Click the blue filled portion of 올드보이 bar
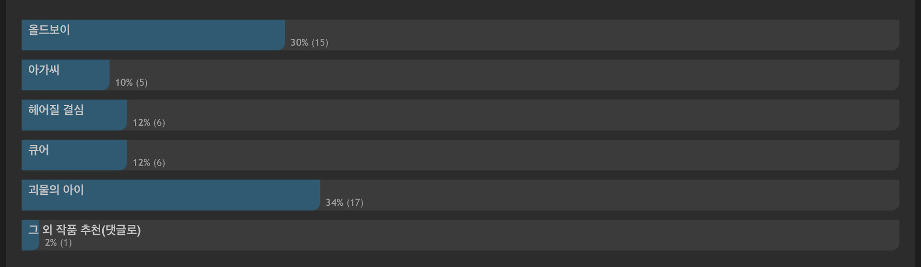The image size is (921, 267). 153,35
